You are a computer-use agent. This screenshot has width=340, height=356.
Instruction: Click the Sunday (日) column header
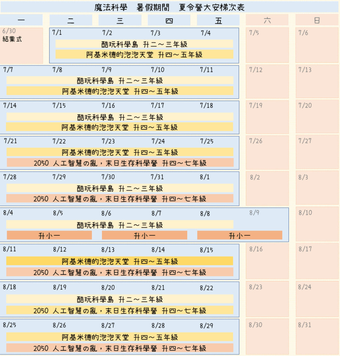click(317, 20)
